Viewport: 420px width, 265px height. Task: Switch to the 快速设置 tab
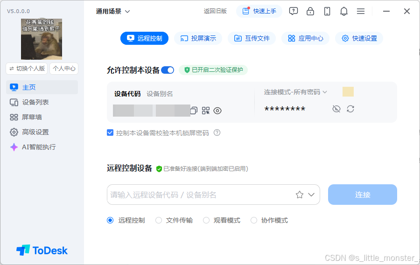tap(359, 38)
